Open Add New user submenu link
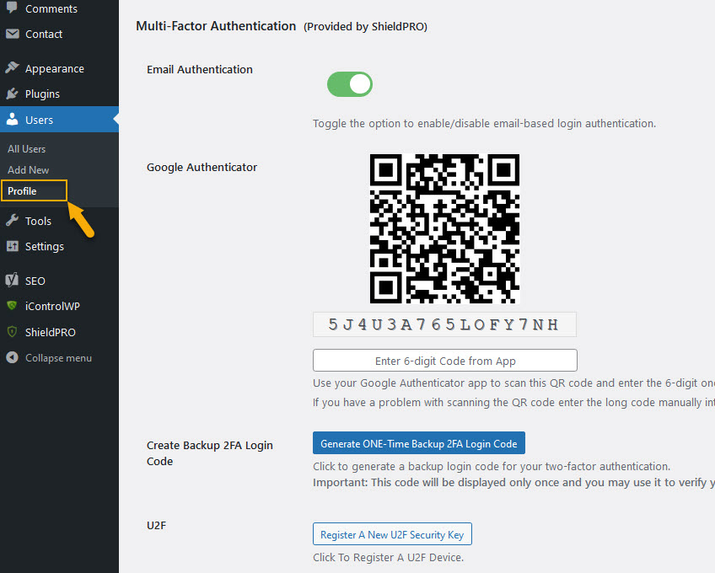Viewport: 715px width, 573px height. (29, 170)
